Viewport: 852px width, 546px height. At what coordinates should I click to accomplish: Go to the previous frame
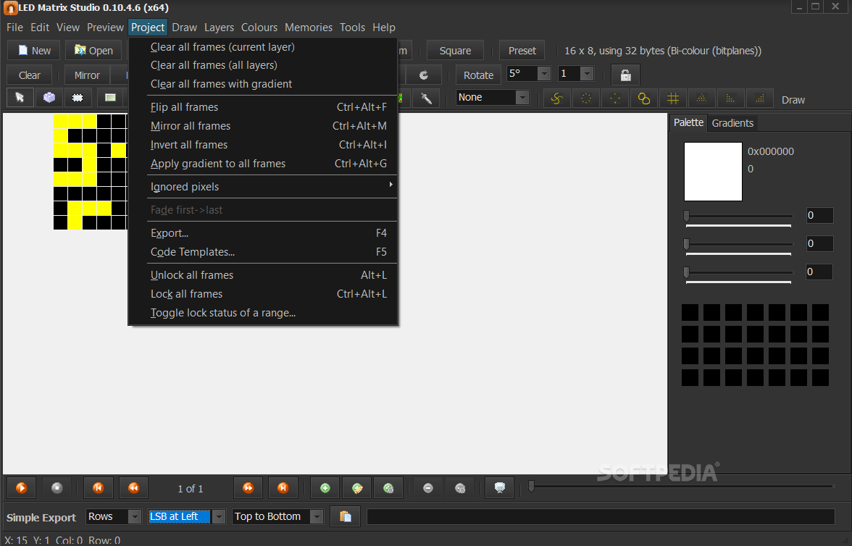(x=133, y=488)
